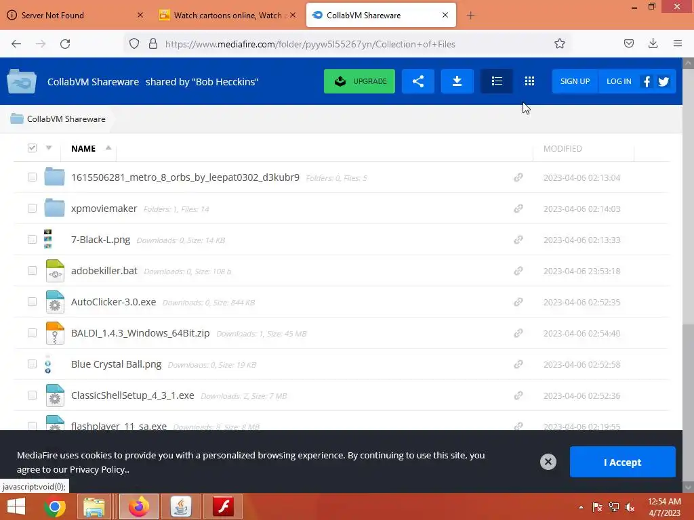Copy link icon for metro_8_orbs folder

tap(518, 177)
